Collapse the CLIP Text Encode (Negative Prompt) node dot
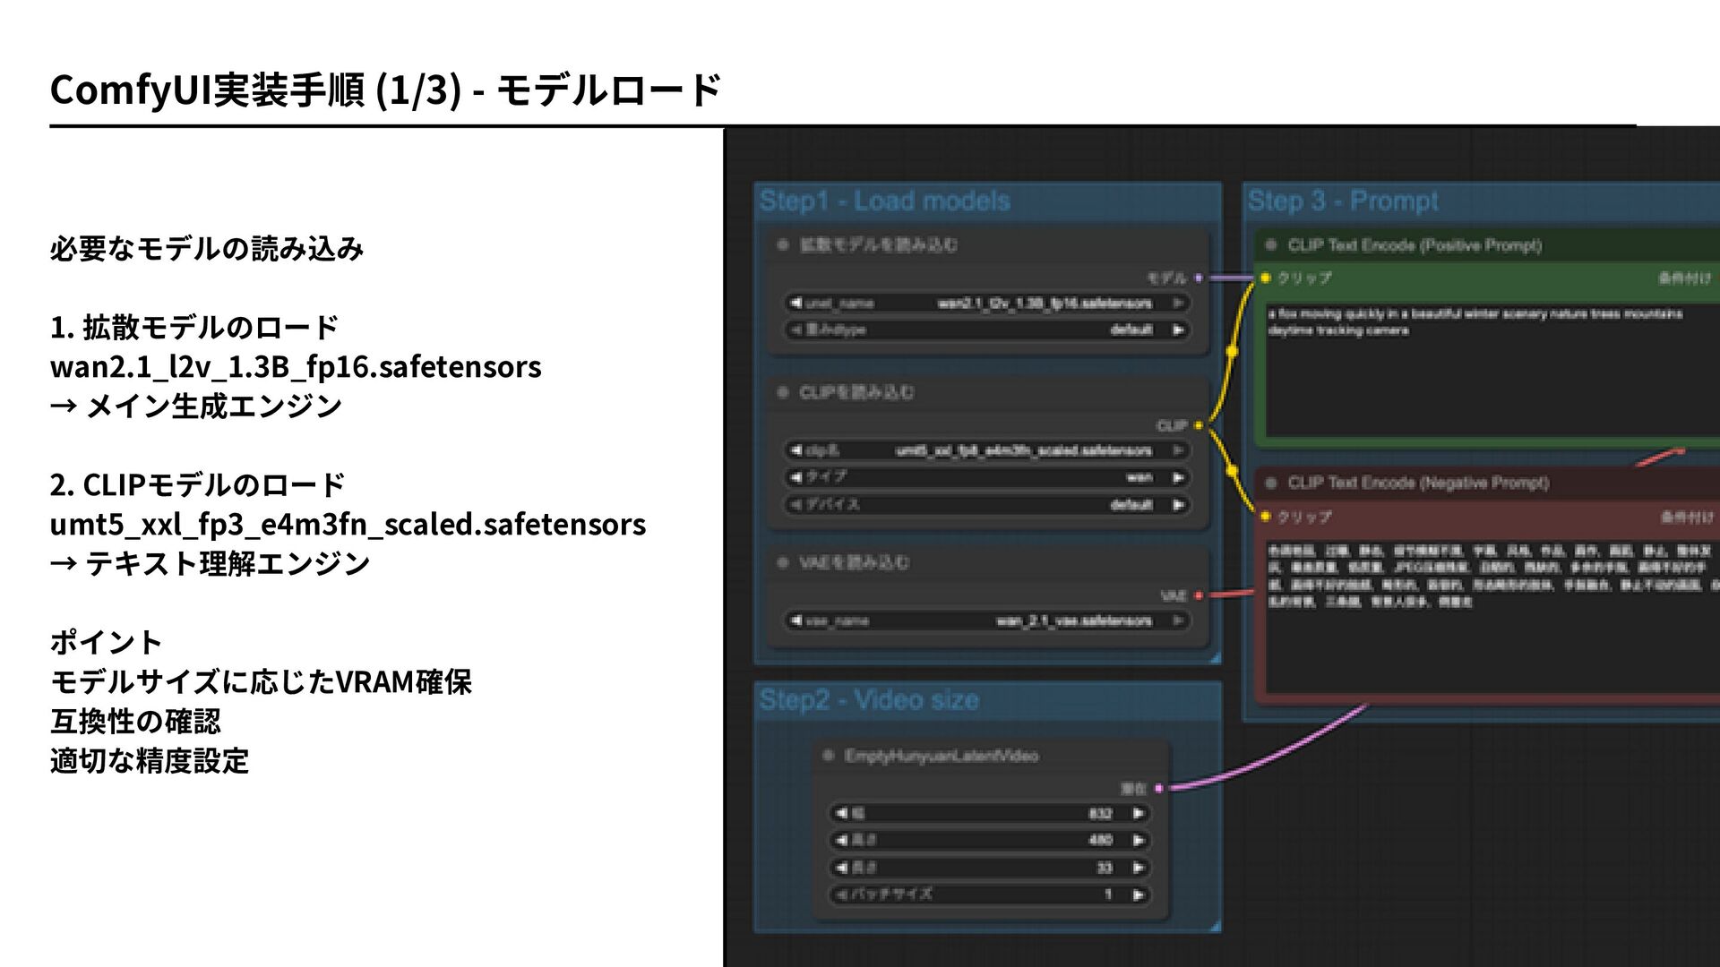This screenshot has height=967, width=1720. (1270, 483)
